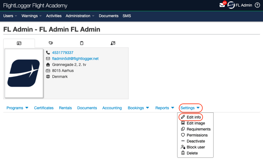Click the locked user icon for Block user

point(183,147)
